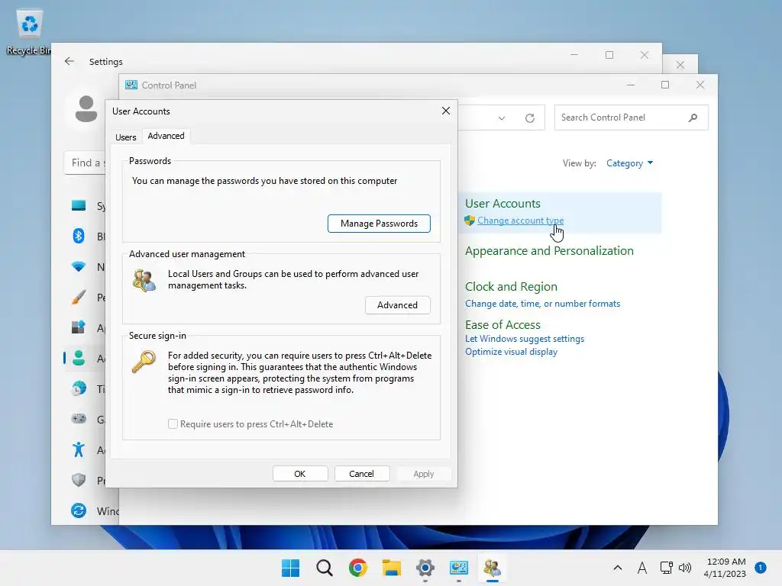Screen dimensions: 782x586
Task: Go back in the Settings window
Action: click(x=69, y=61)
